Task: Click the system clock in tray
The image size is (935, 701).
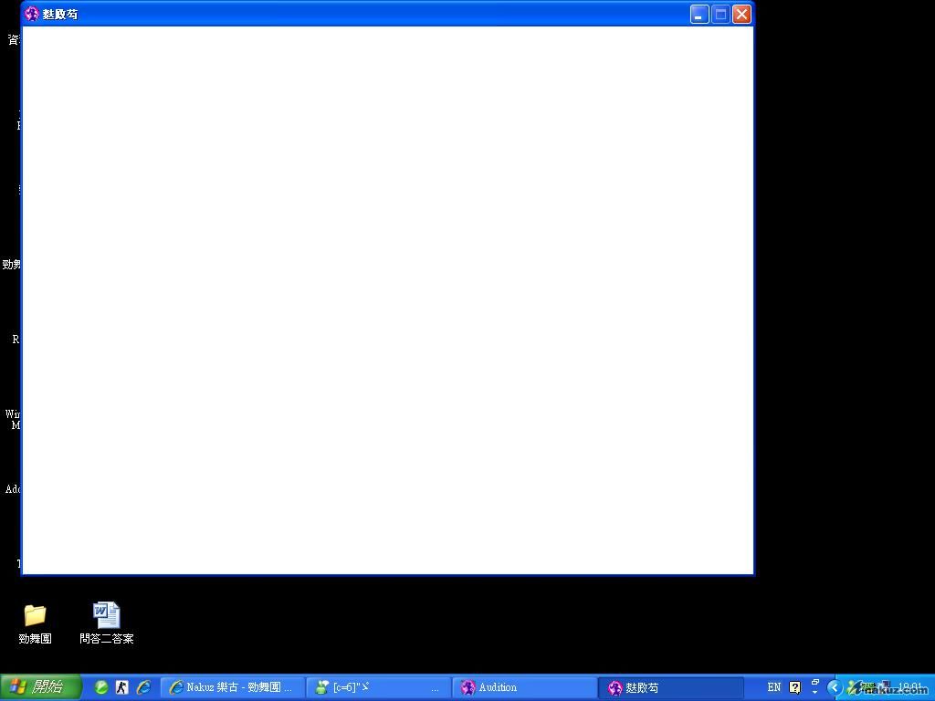Action: point(910,687)
